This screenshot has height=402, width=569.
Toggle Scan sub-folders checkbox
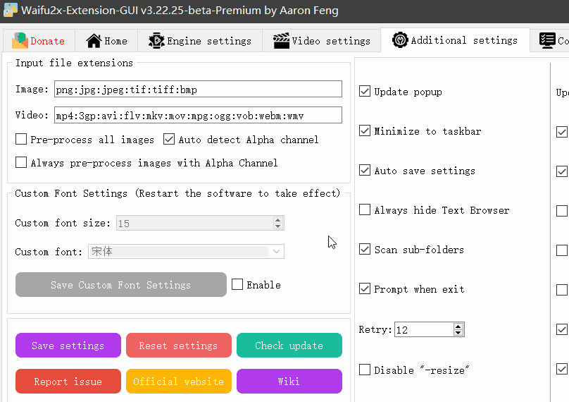pos(365,249)
